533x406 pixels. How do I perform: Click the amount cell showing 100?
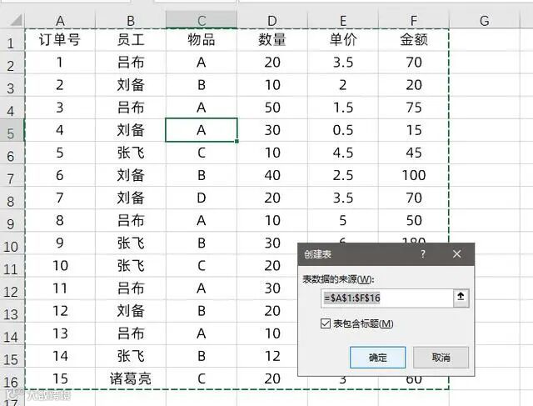[414, 175]
